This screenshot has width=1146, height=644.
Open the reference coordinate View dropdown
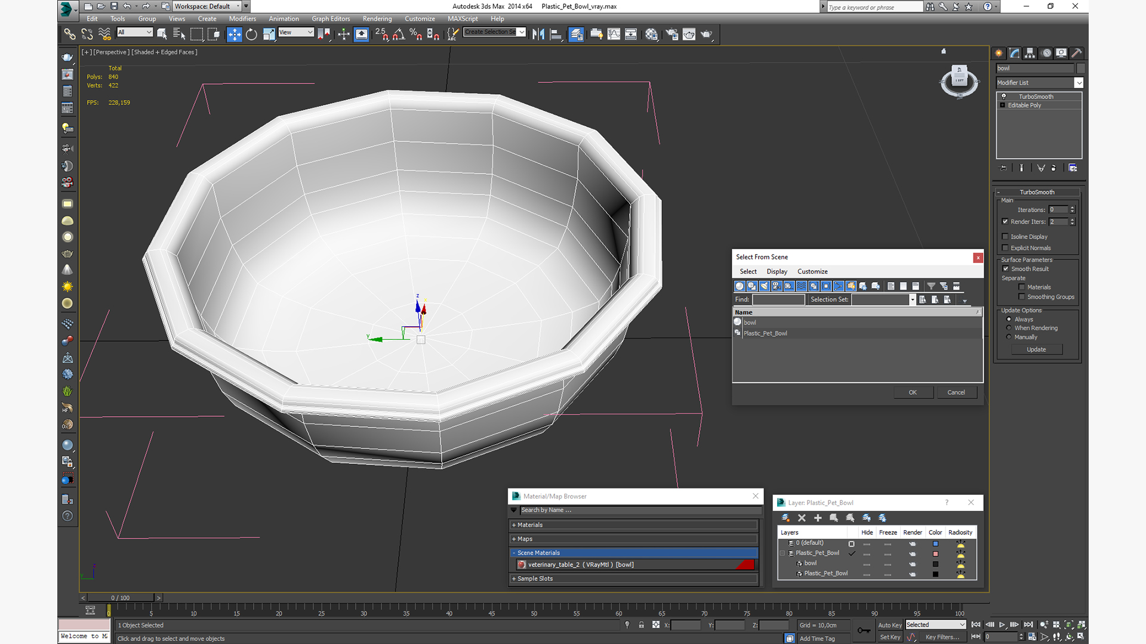point(296,32)
